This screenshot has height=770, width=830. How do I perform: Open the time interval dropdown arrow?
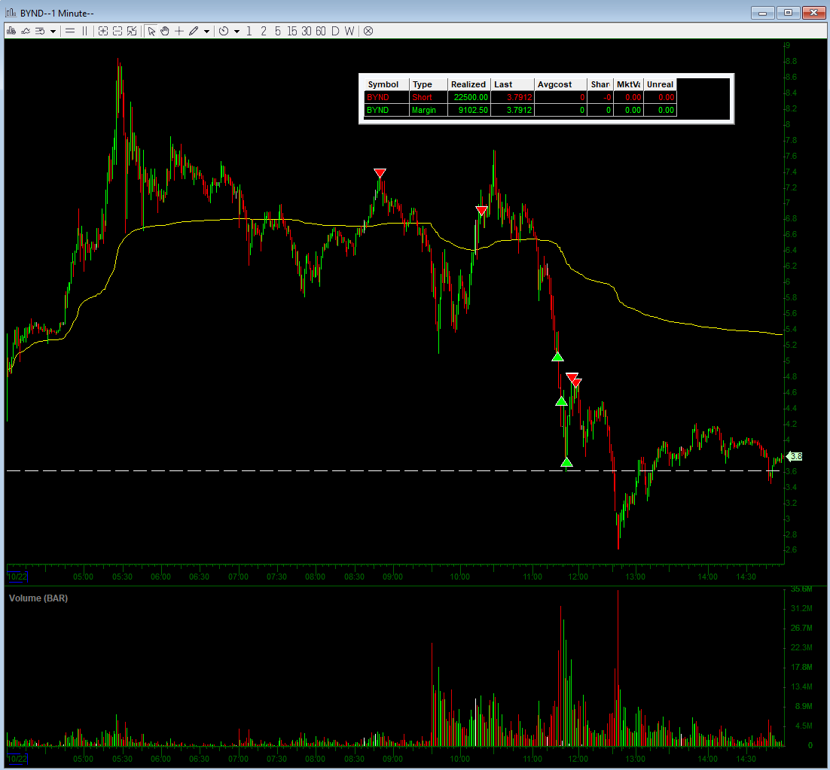236,32
